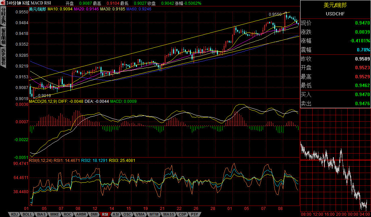
Task: Click the 0.9550 high price marker
Action: pyautogui.click(x=275, y=14)
